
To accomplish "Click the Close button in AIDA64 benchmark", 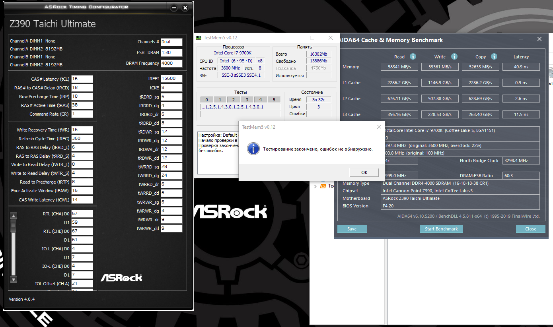I will (530, 229).
